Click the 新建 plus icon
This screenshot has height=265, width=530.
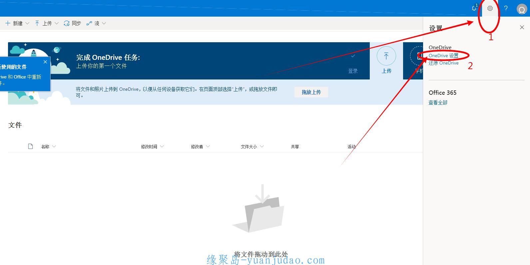pyautogui.click(x=8, y=23)
